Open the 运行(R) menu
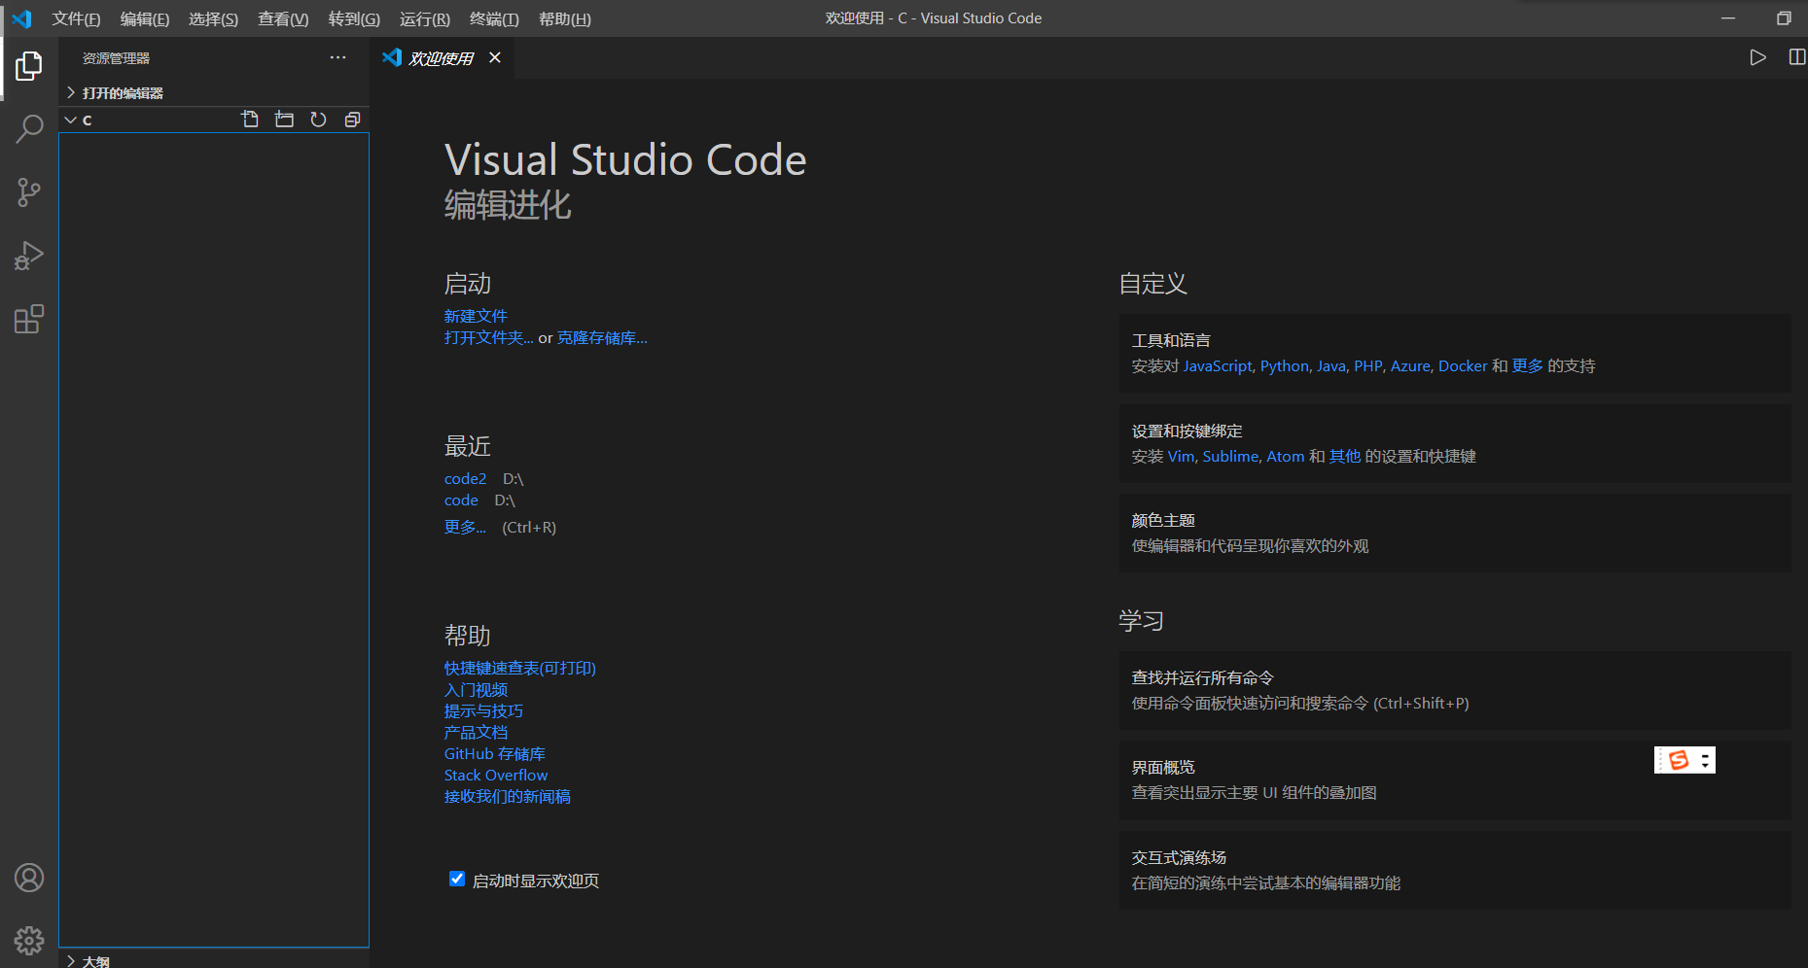The height and width of the screenshot is (968, 1808). [425, 18]
